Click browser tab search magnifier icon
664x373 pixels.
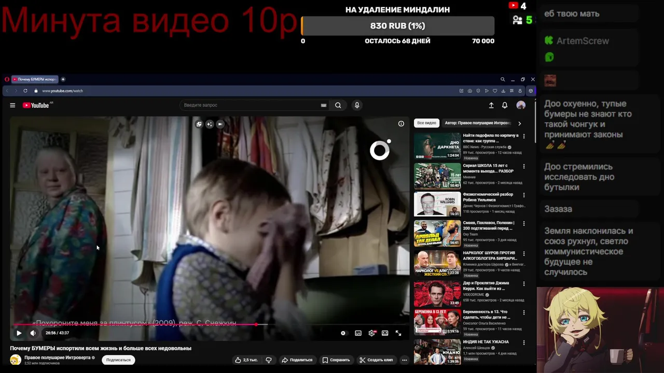point(503,79)
